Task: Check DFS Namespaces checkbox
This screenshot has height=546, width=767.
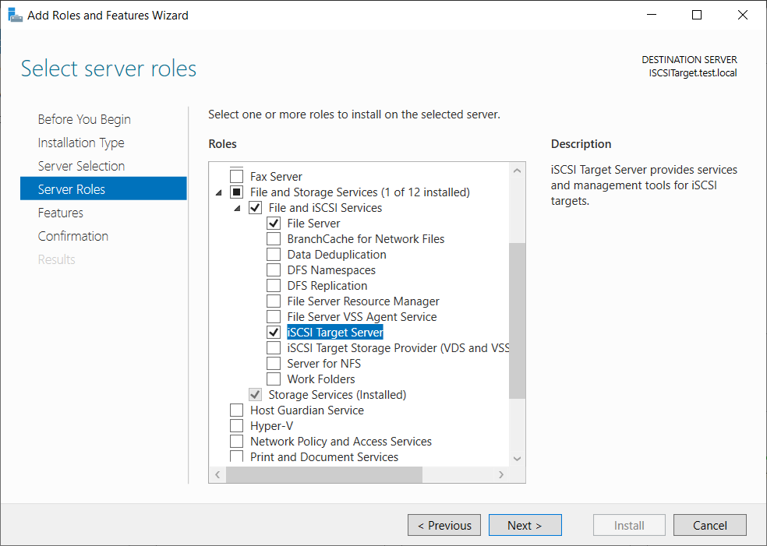Action: pyautogui.click(x=274, y=269)
